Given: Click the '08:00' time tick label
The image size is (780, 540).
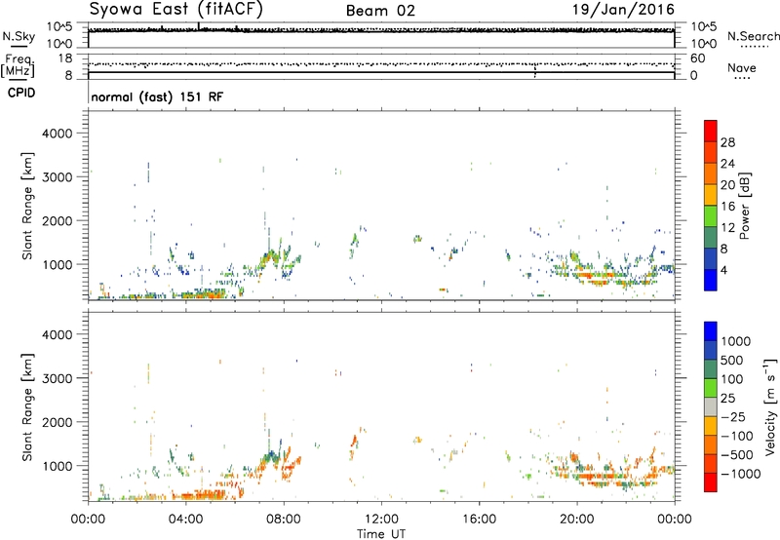Looking at the screenshot, I should click(284, 520).
